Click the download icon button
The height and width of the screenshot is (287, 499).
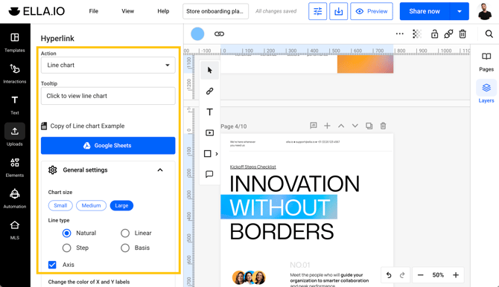339,11
